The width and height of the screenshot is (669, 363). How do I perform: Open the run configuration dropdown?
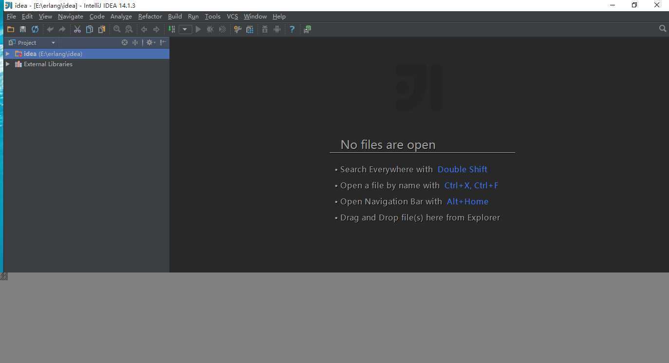(185, 29)
